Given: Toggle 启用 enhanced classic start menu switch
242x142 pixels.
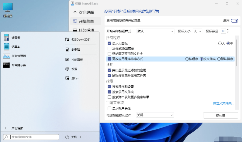Looking at the screenshot, I should click(234, 21).
